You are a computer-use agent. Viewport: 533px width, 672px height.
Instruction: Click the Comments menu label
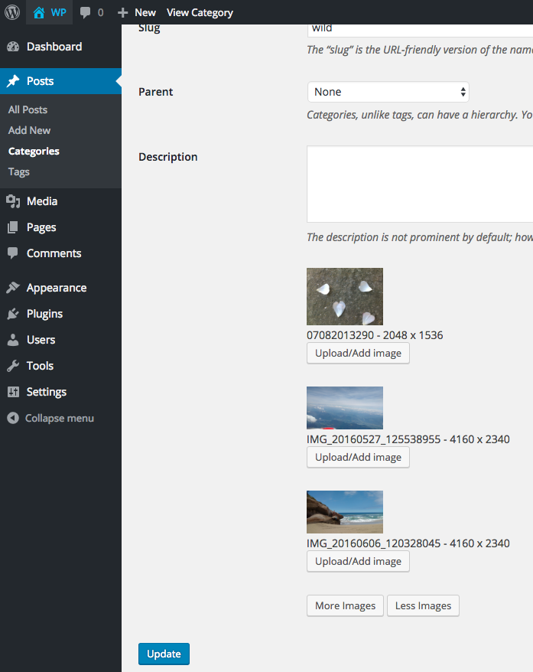click(x=54, y=253)
